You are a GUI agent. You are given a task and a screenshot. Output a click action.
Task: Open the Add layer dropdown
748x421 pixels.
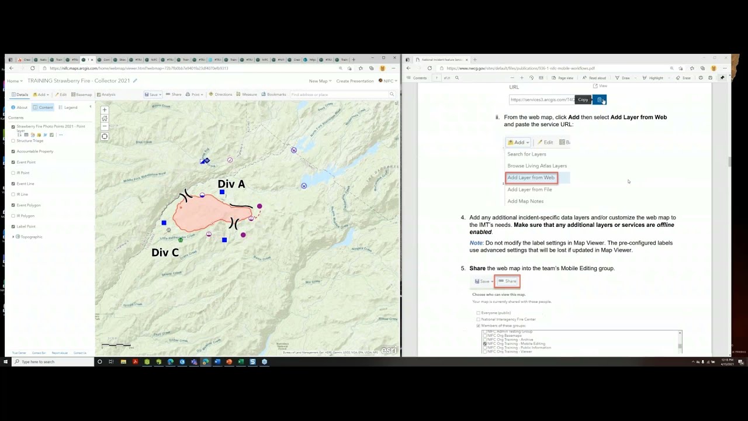pos(41,94)
